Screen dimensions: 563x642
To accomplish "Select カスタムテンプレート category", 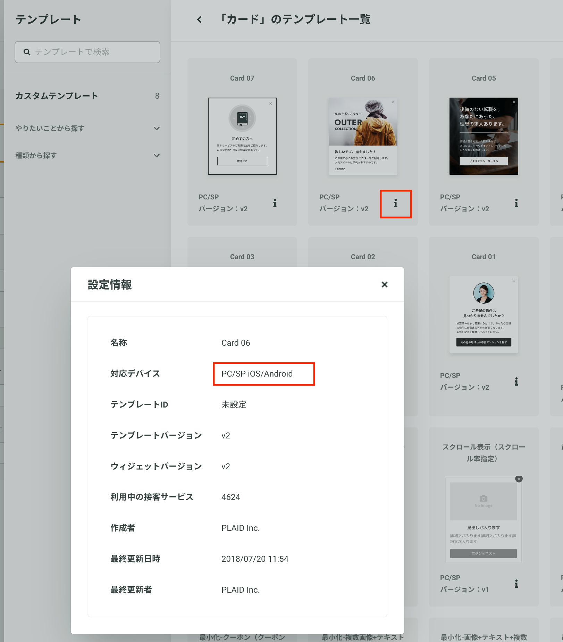I will pos(87,96).
